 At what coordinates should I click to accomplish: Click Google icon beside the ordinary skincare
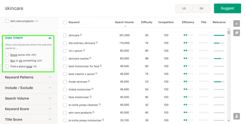(97, 42)
